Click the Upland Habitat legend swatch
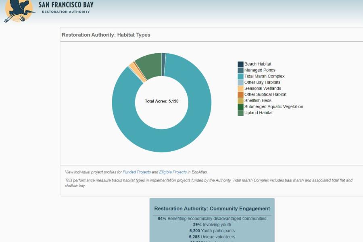363x242 pixels. (240, 113)
